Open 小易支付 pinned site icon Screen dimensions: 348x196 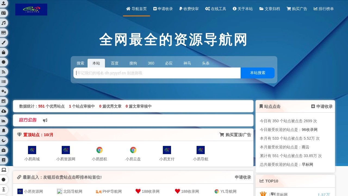coord(167,150)
